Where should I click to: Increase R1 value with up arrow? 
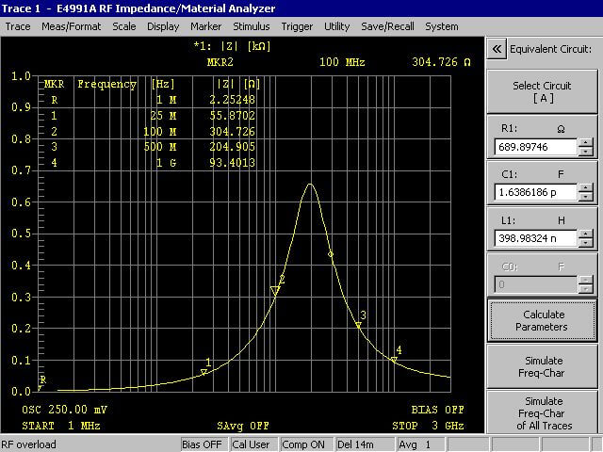pyautogui.click(x=586, y=142)
